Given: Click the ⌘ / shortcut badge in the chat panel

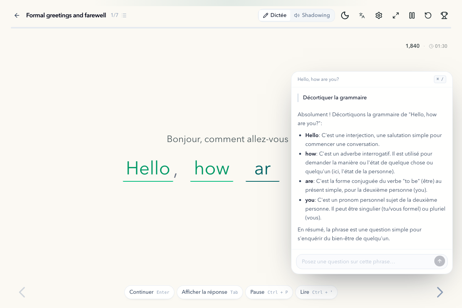Looking at the screenshot, I should point(440,79).
